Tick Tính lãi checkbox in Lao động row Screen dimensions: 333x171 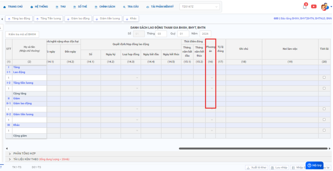(x=324, y=77)
